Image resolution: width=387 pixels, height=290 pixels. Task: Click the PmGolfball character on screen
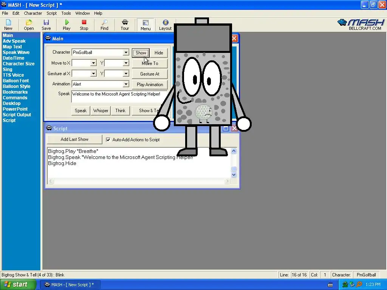point(203,88)
